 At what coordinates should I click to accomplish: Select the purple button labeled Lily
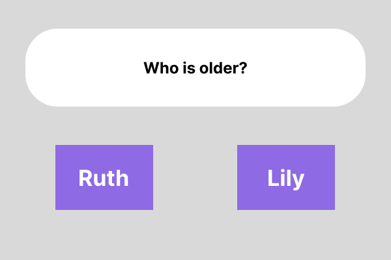pos(286,177)
